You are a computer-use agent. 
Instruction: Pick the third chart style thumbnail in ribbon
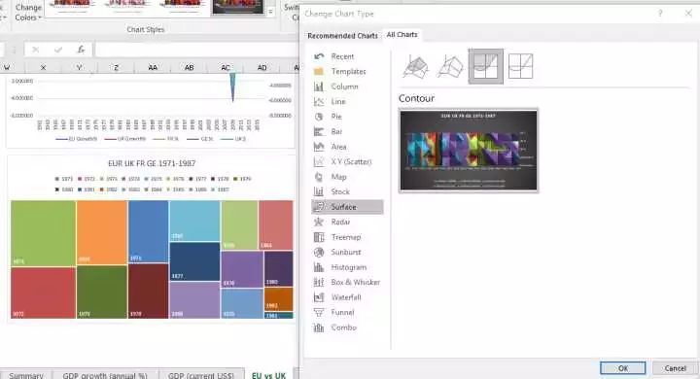click(182, 6)
